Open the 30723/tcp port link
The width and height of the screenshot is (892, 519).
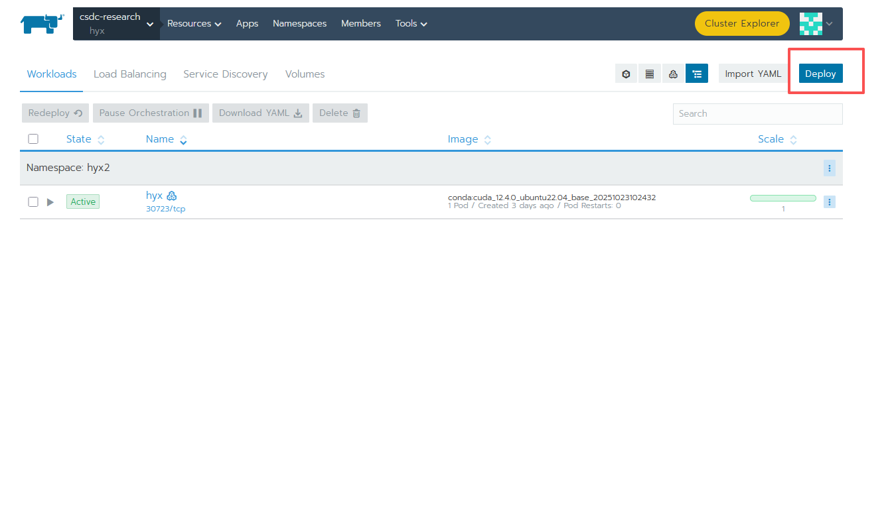pyautogui.click(x=165, y=209)
